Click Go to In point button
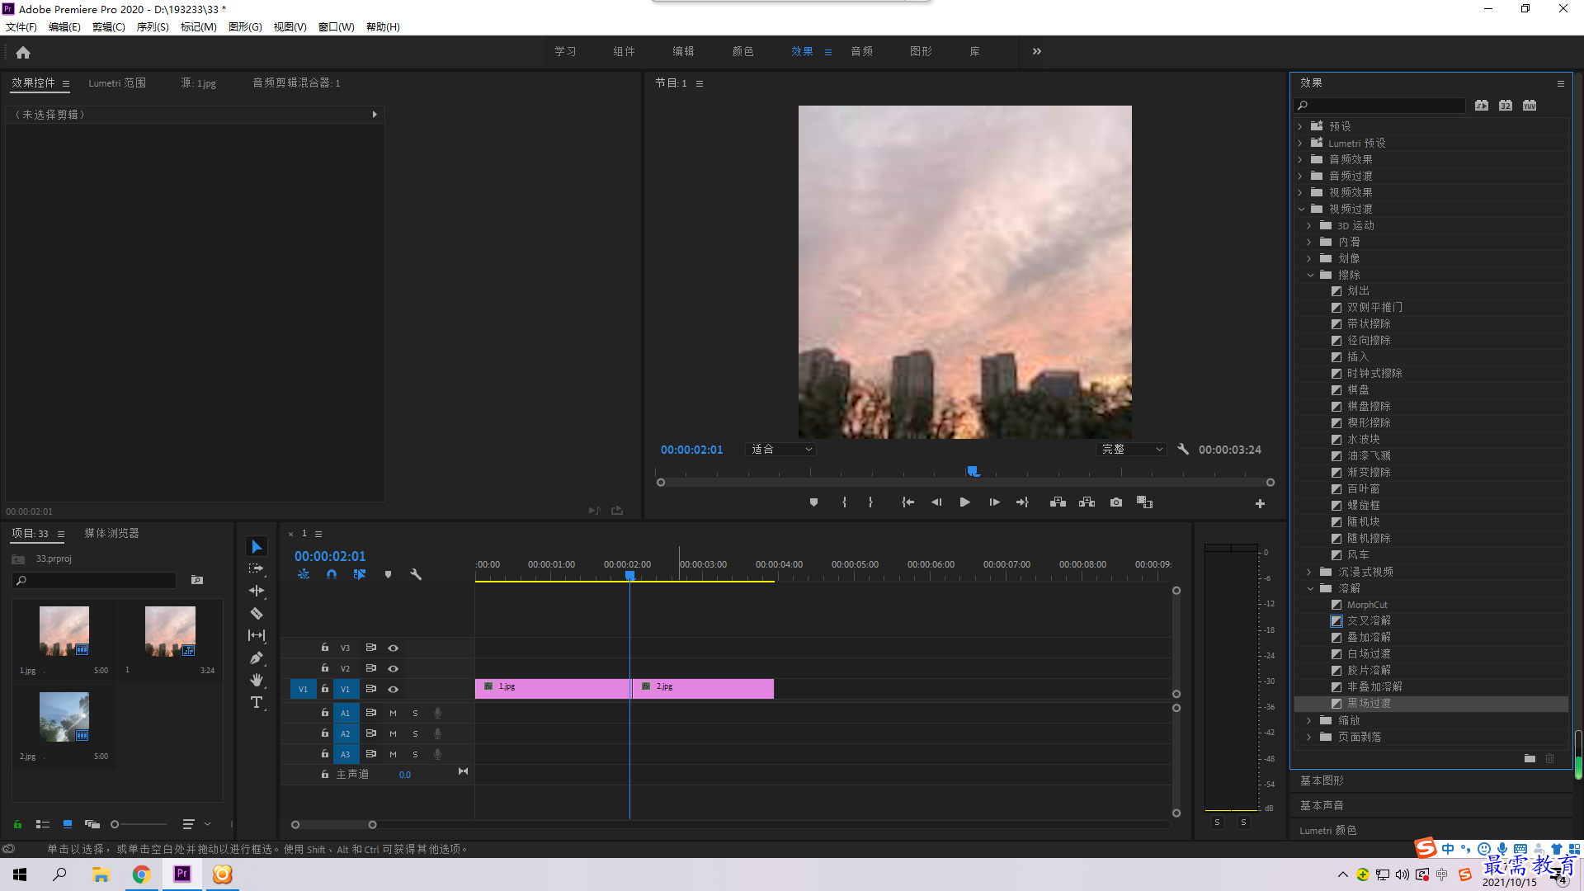Viewport: 1584px width, 891px height. pyautogui.click(x=907, y=502)
